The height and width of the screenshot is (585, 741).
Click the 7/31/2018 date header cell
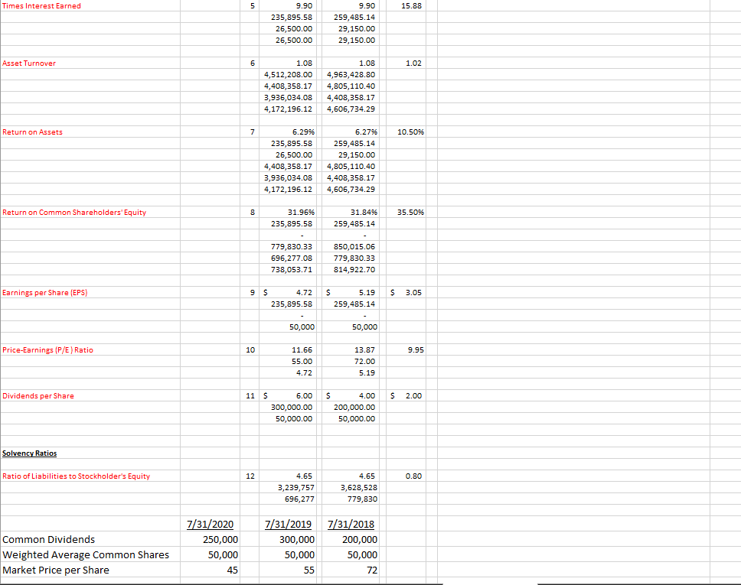click(351, 524)
